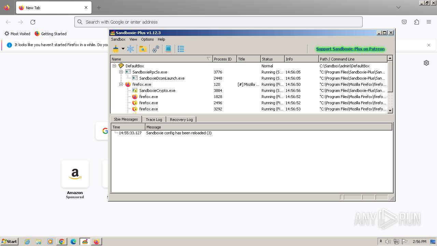The height and width of the screenshot is (246, 437).
Task: Switch to the Recovery Log tab
Action: [x=181, y=120]
